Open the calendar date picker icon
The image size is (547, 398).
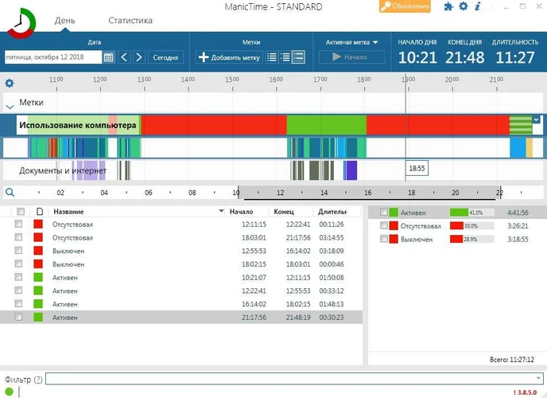coord(108,57)
